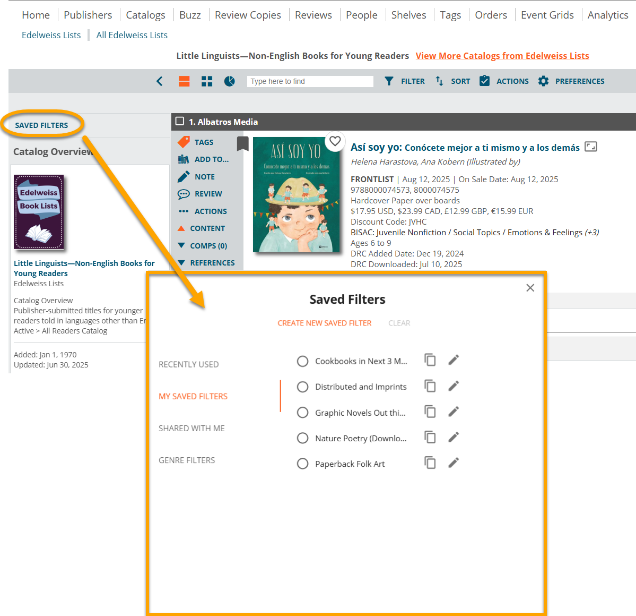Switch to the orange list view icon
Viewport: 636px width, 616px height.
coord(184,81)
